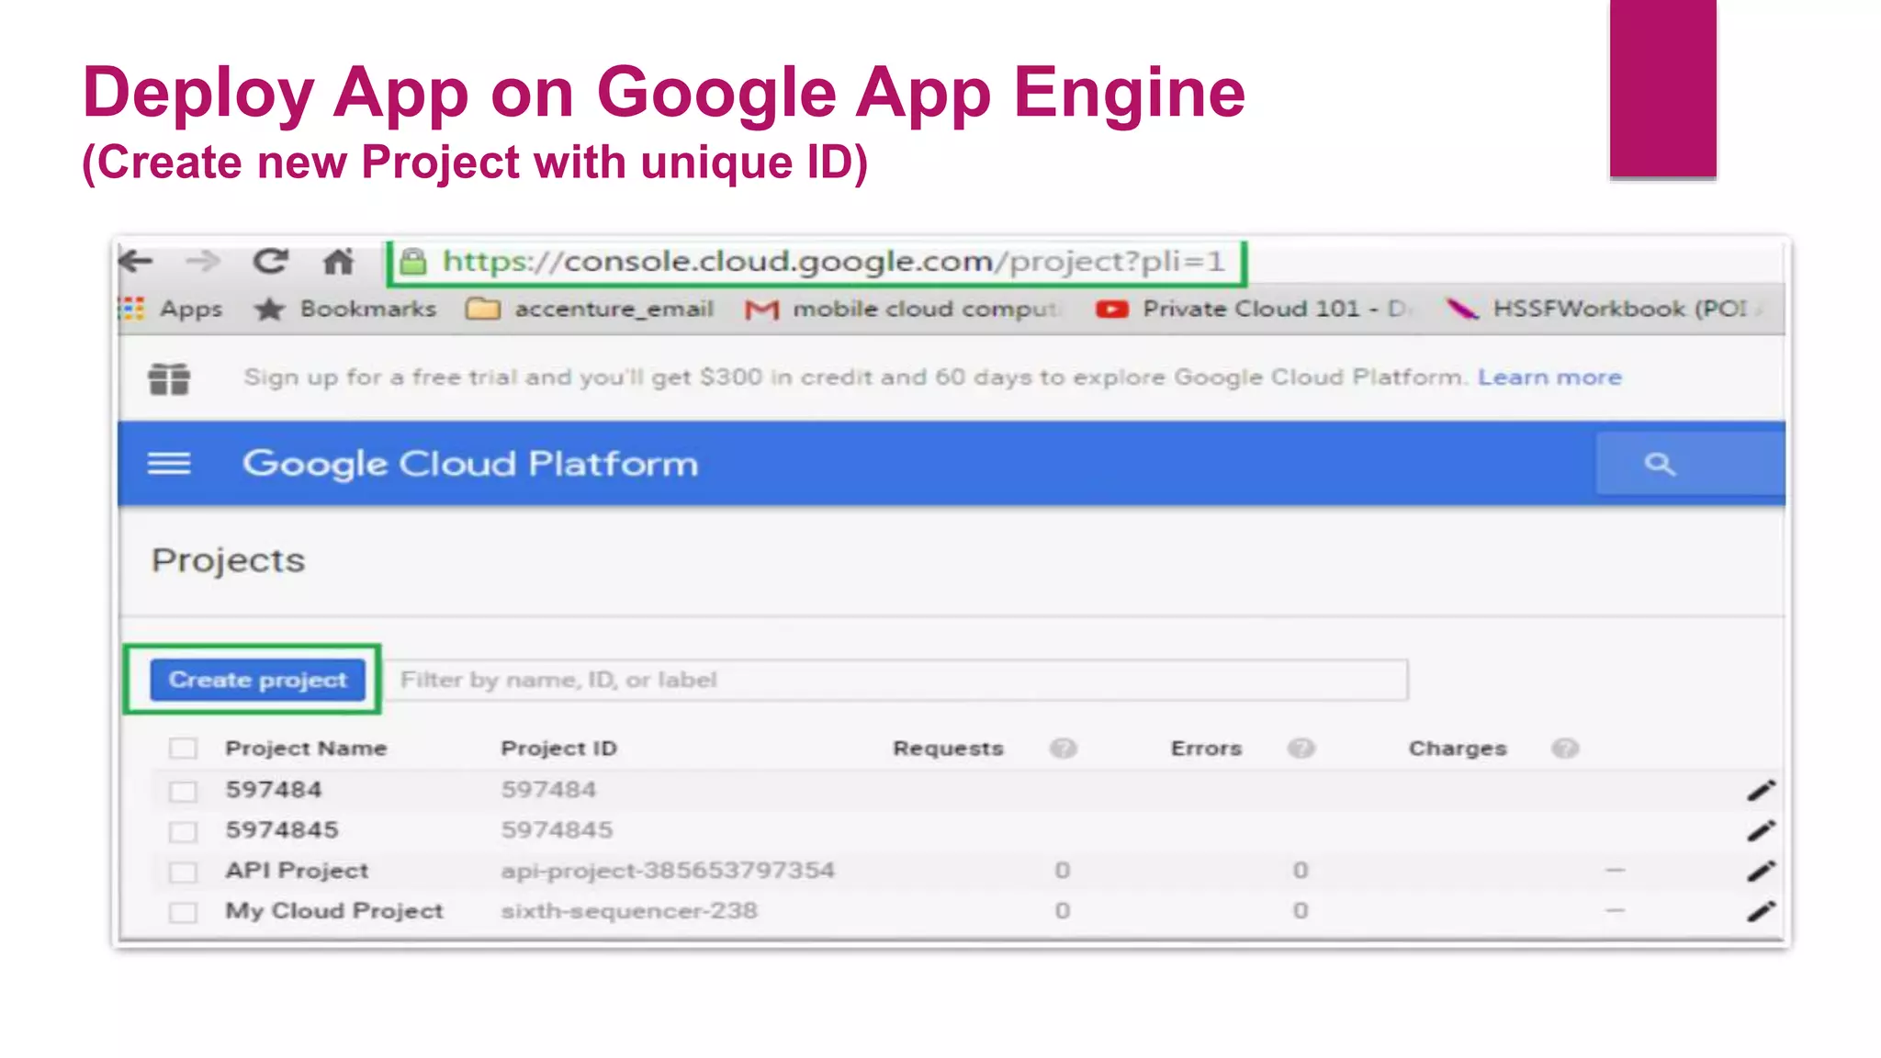Viewport: 1881px width, 1058px height.
Task: Edit My Cloud Project with pencil icon
Action: pyautogui.click(x=1761, y=912)
